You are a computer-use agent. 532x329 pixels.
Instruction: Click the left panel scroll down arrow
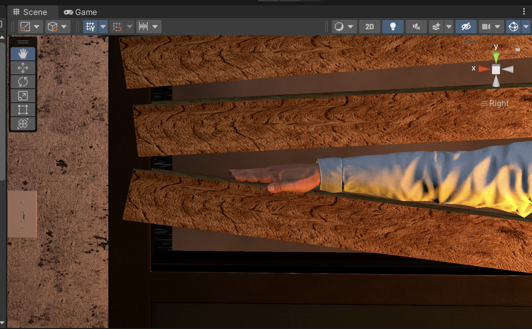tap(2, 323)
